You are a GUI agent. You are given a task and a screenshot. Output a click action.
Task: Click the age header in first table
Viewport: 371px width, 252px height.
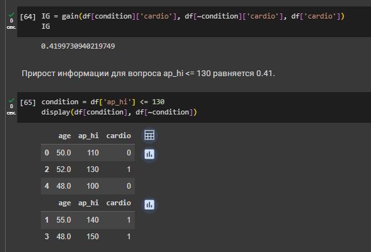(x=64, y=136)
